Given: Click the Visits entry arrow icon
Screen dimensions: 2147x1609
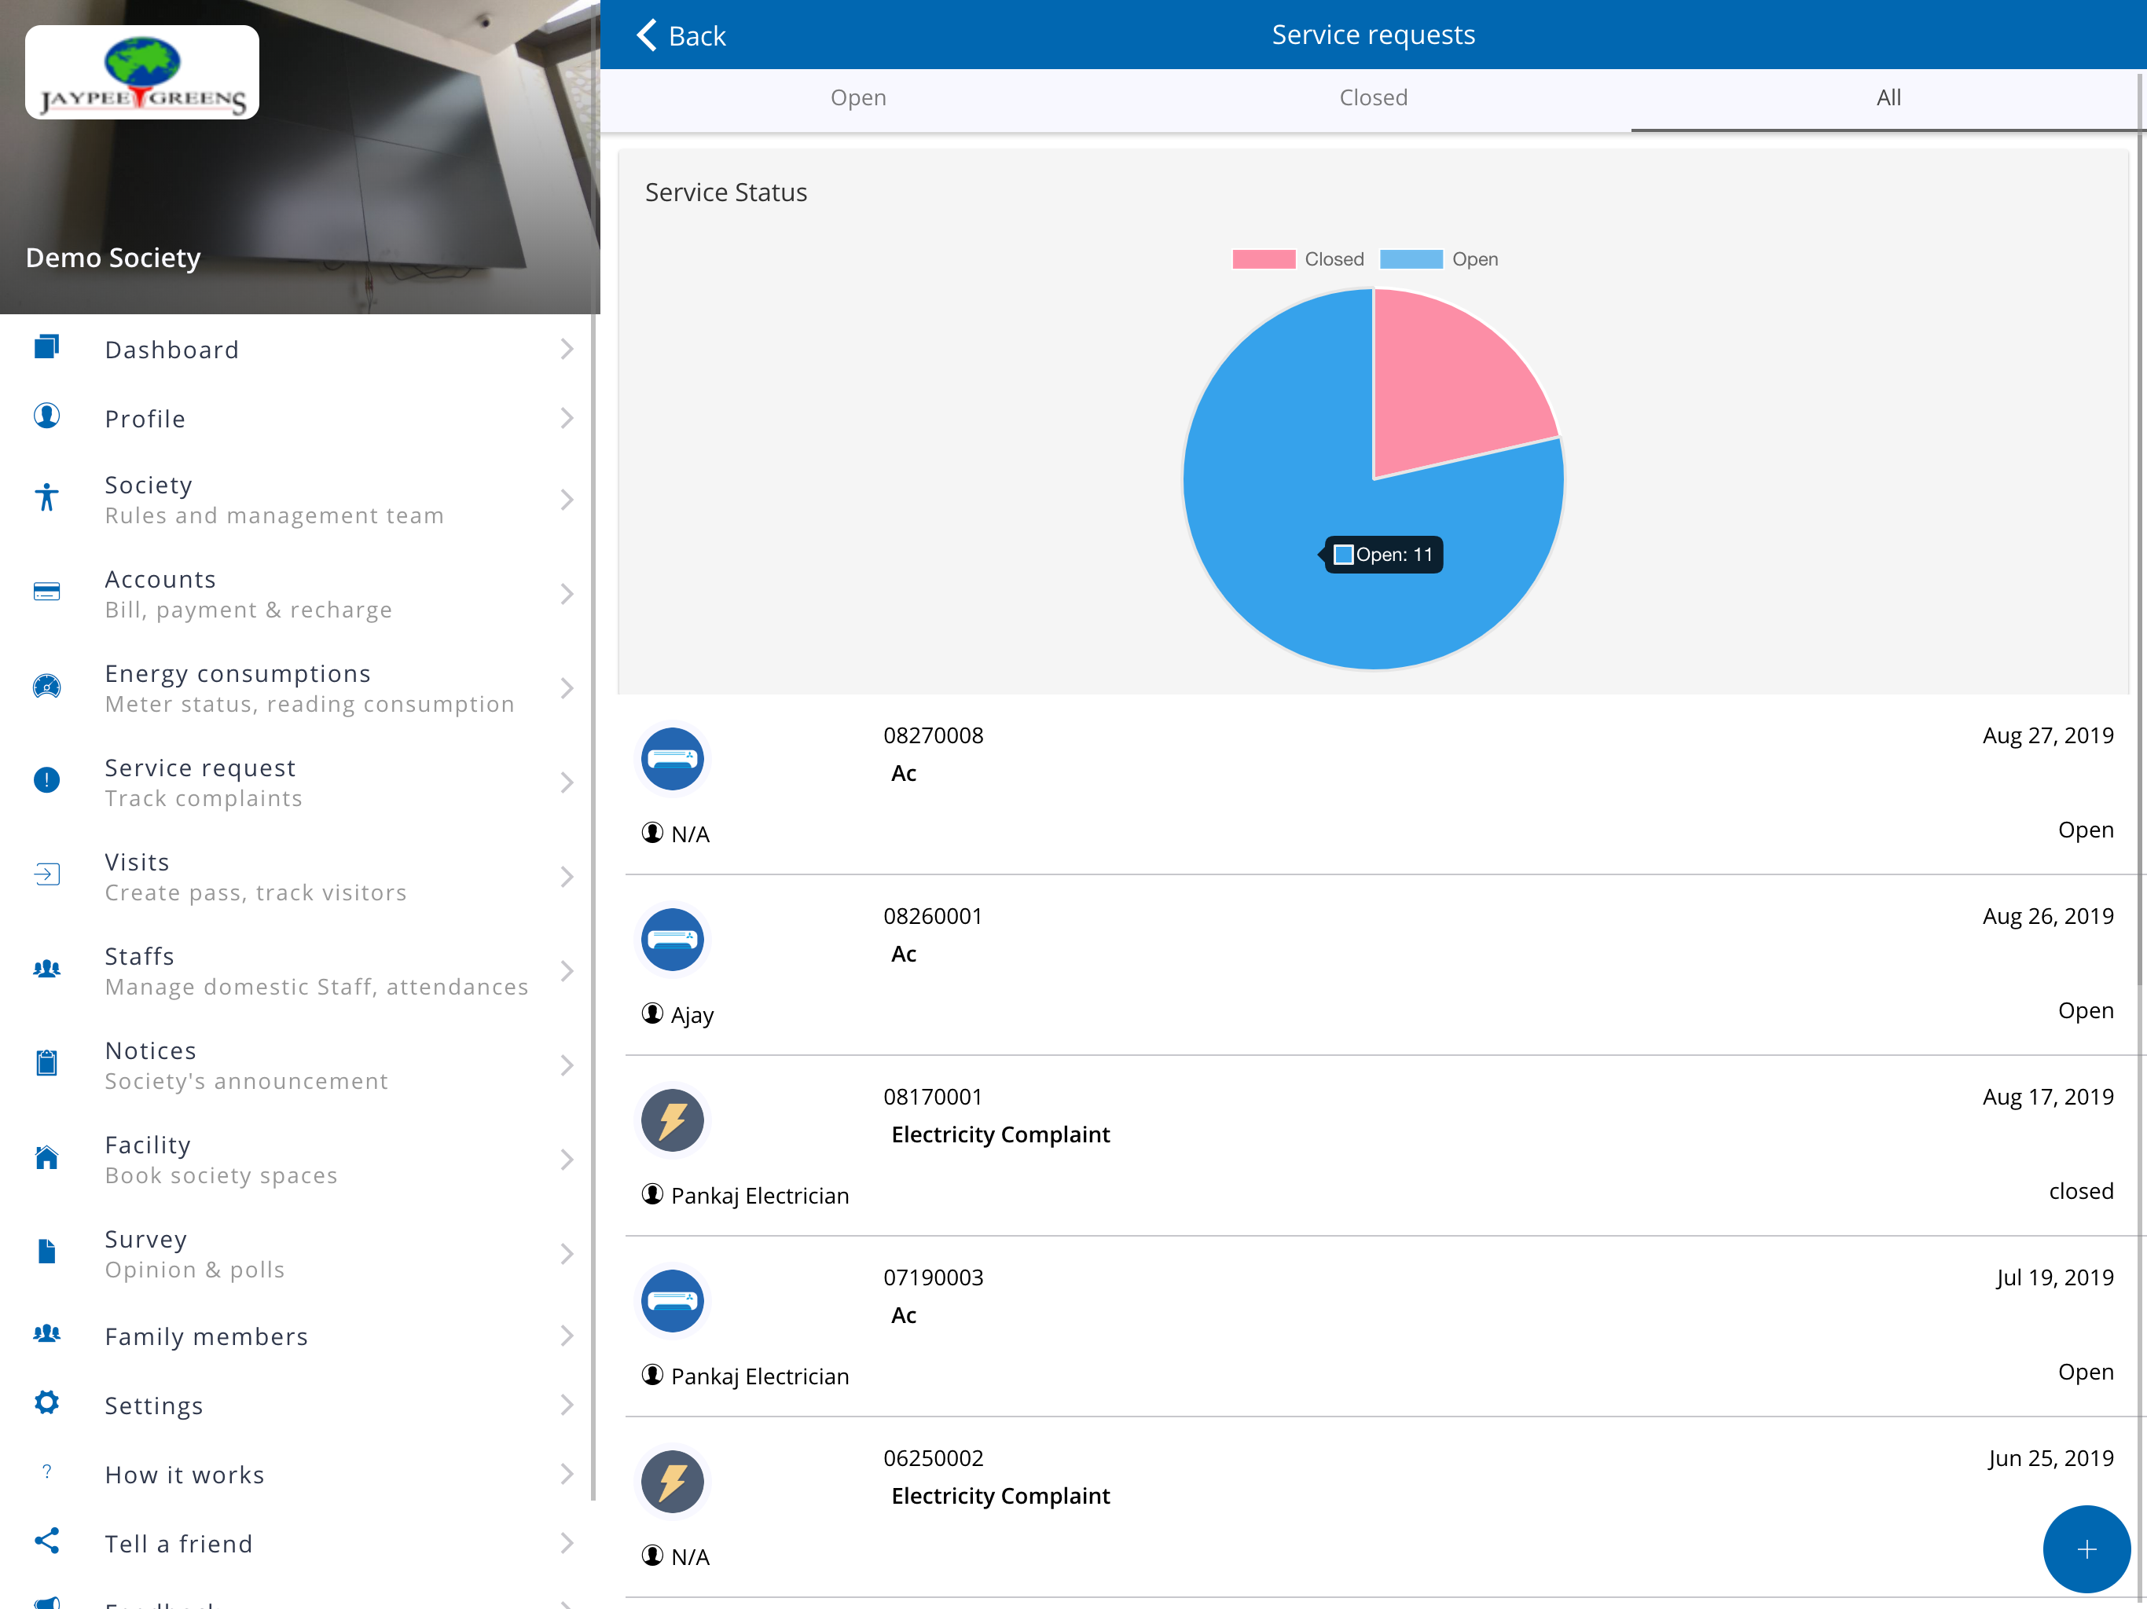Looking at the screenshot, I should click(x=46, y=874).
